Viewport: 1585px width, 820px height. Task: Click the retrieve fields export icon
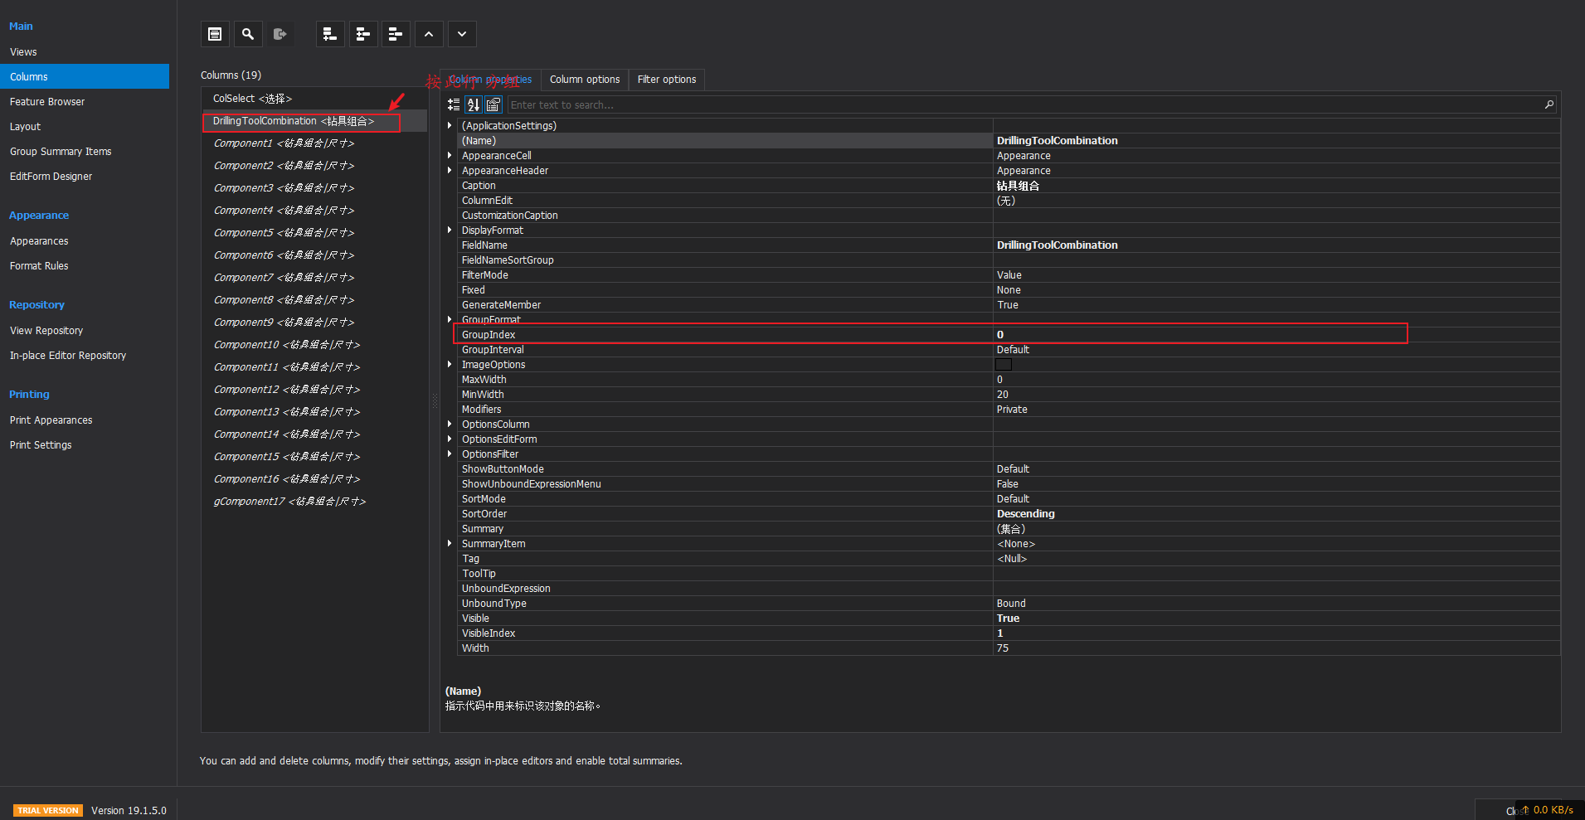pos(280,34)
